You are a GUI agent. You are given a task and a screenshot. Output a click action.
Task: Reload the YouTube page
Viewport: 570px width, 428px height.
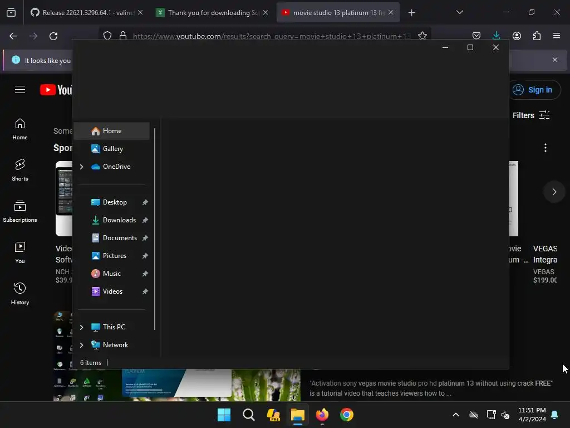point(53,36)
